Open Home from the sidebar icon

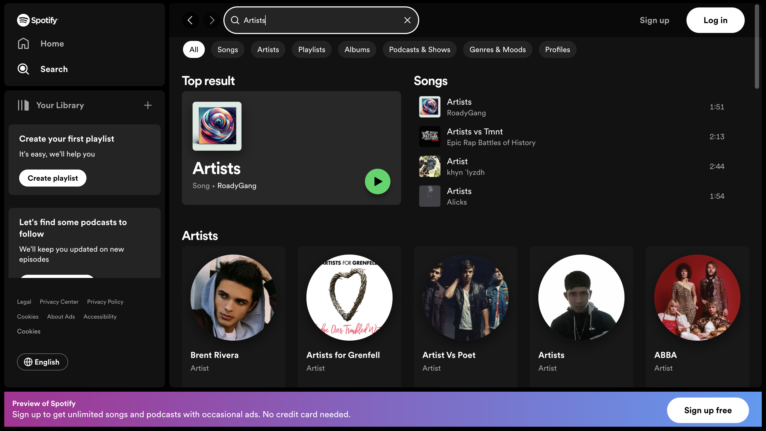click(23, 44)
